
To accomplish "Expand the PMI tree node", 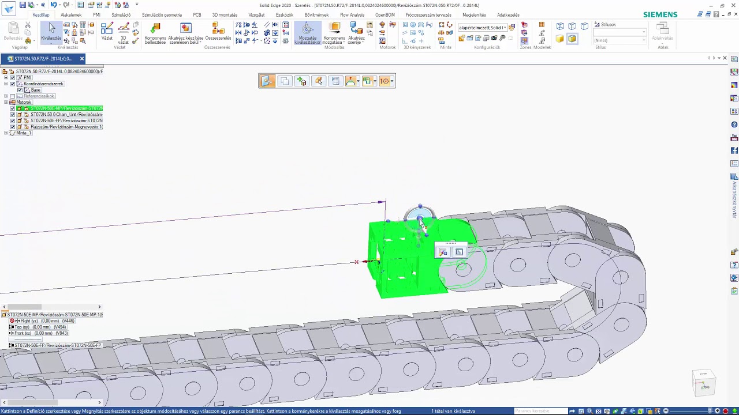I will tap(6, 77).
